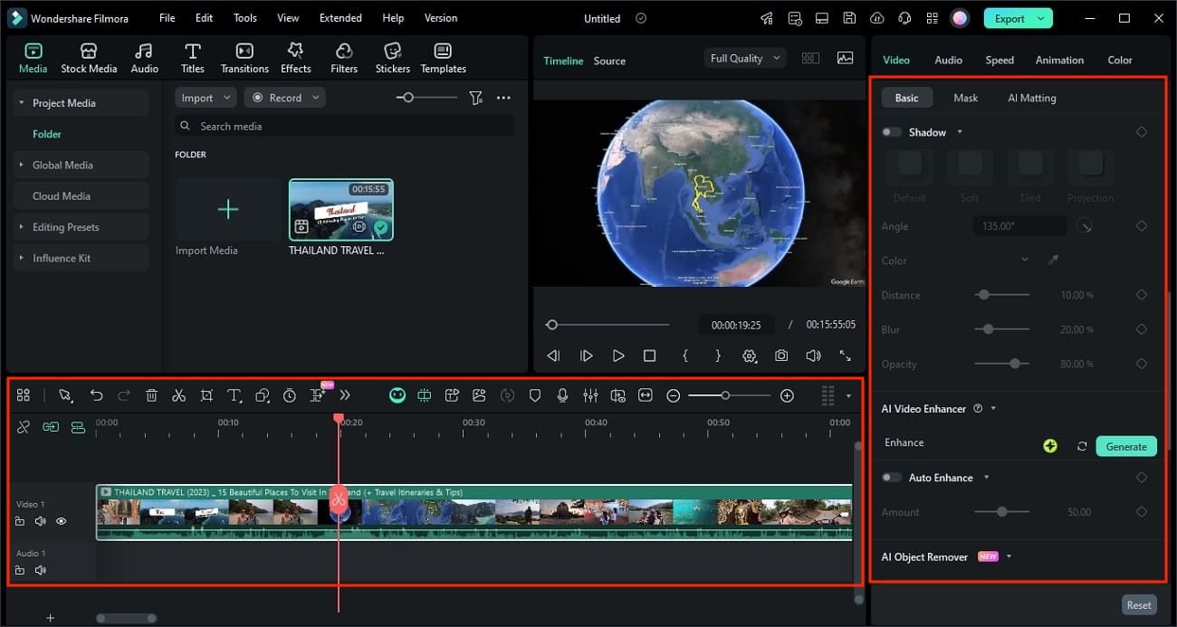The width and height of the screenshot is (1177, 627).
Task: Select the Split scissors tool in the timeline toolbar
Action: click(178, 395)
